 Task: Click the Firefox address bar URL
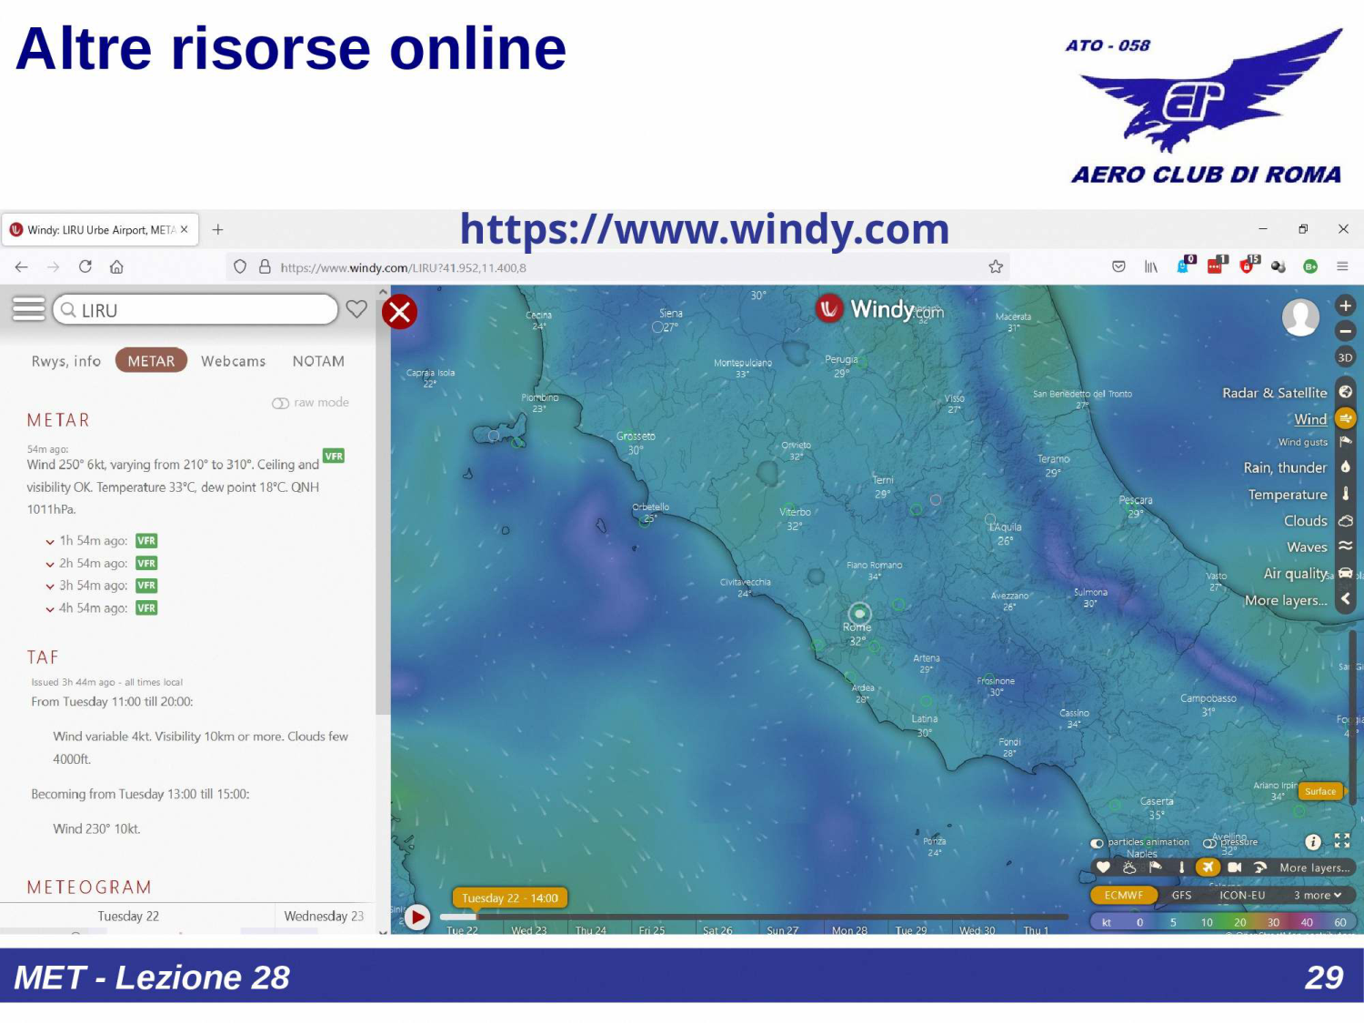point(403,267)
